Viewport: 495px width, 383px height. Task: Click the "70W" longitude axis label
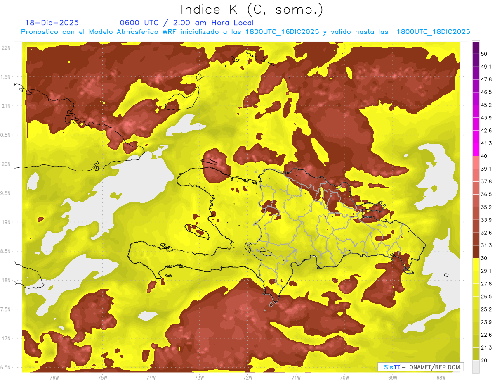344,378
